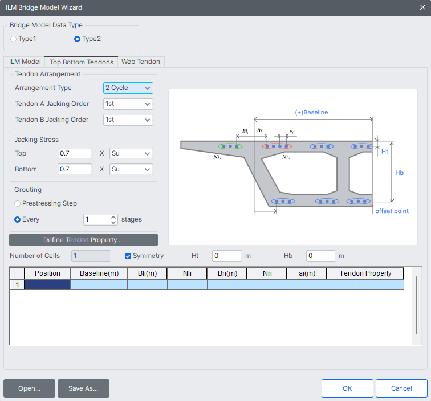Click the Save As... button
The height and width of the screenshot is (401, 431).
[83, 388]
